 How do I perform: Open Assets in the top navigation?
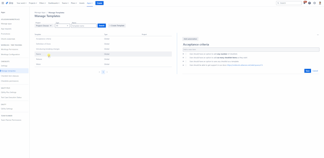[82, 3]
